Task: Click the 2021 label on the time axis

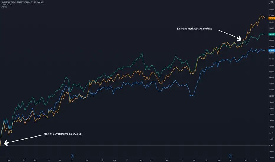Action: click(x=246, y=160)
